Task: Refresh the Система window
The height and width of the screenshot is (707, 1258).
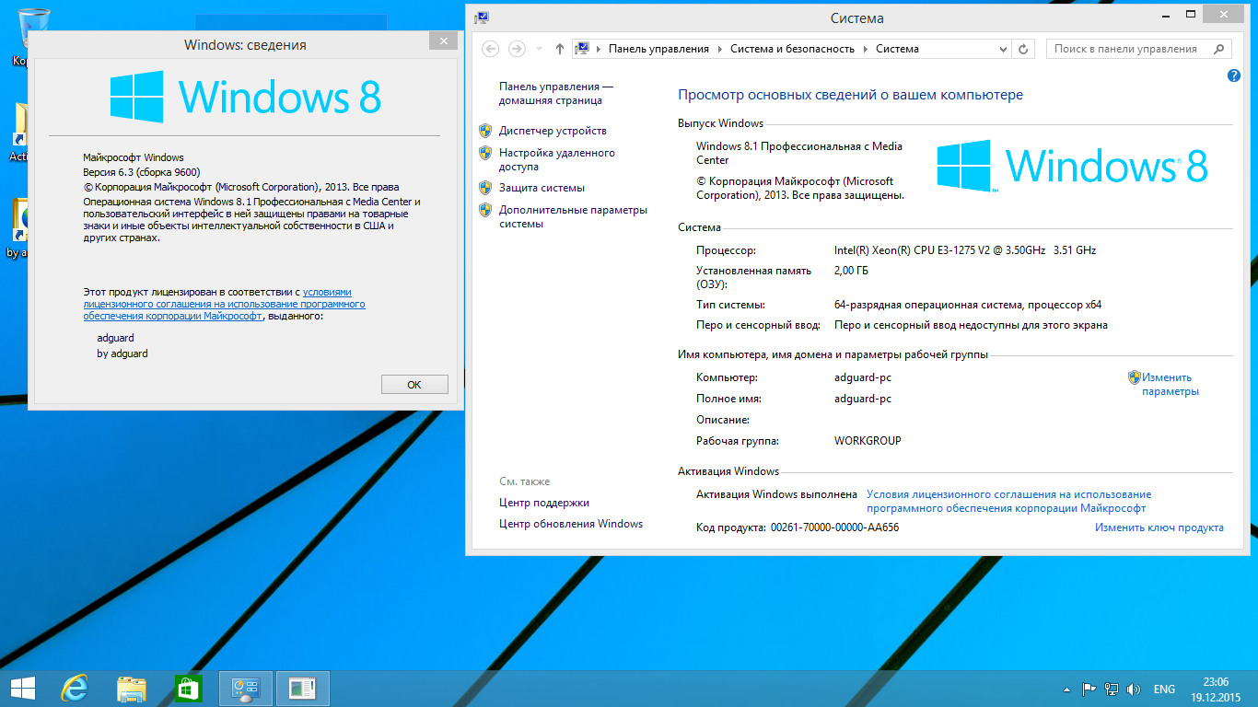Action: pos(1023,49)
